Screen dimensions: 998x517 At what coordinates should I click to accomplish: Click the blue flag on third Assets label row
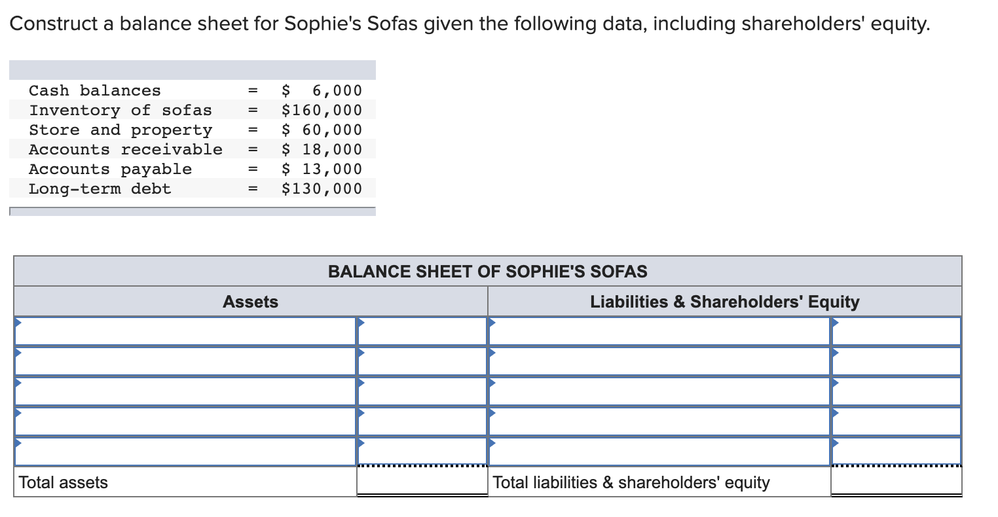(18, 383)
